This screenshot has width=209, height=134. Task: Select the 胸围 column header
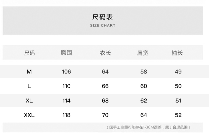click(x=66, y=53)
